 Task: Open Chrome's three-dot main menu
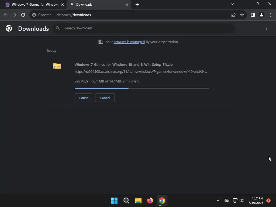tap(270, 15)
